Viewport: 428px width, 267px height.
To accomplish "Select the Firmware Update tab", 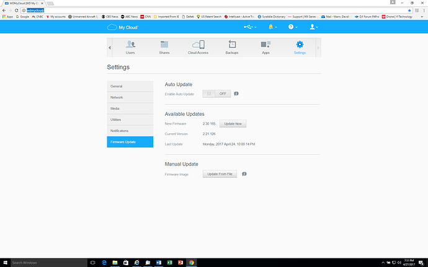I will point(130,142).
